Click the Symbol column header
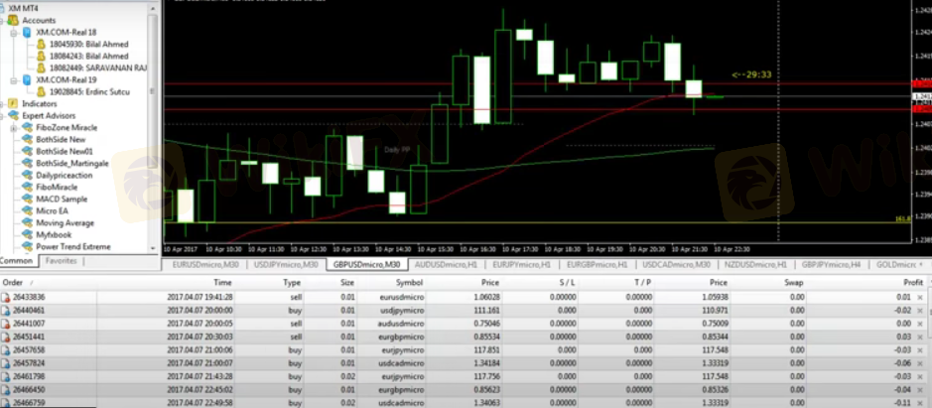Image resolution: width=932 pixels, height=408 pixels. (x=410, y=283)
